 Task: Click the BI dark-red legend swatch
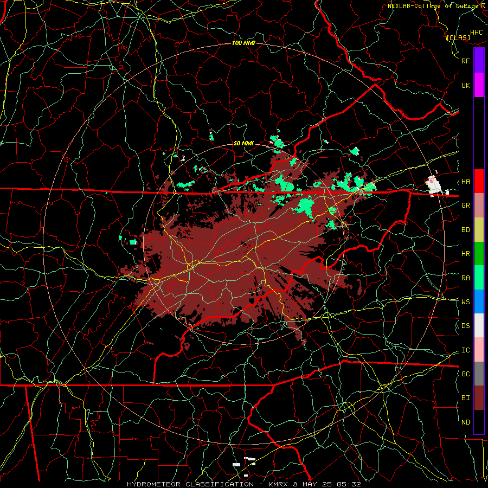click(x=479, y=398)
